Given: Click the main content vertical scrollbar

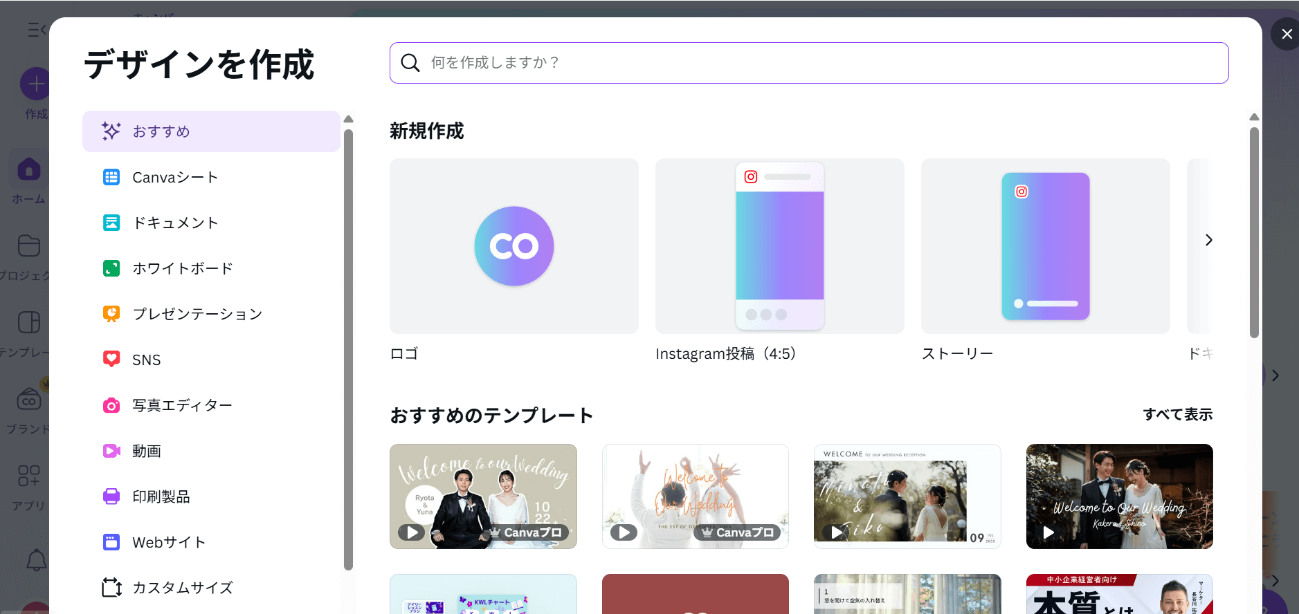Looking at the screenshot, I should [x=1254, y=232].
